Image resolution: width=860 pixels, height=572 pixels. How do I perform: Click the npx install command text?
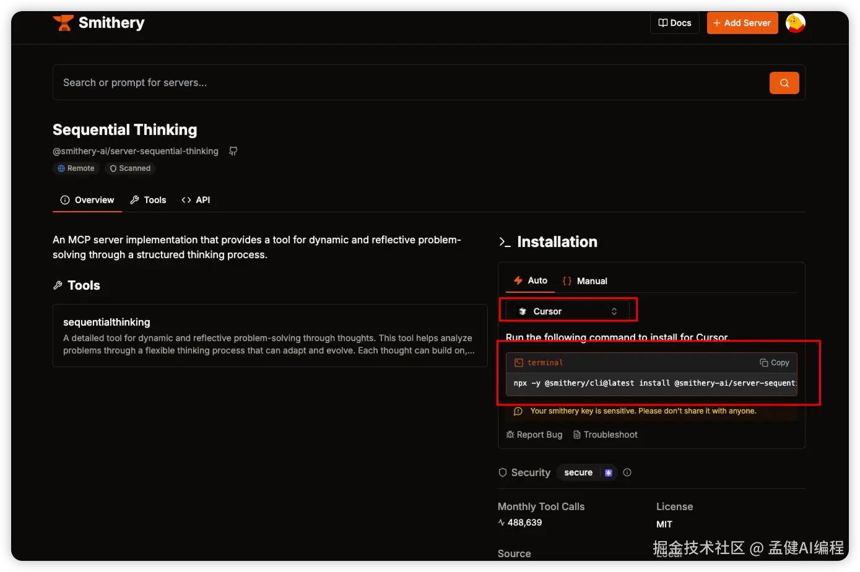pyautogui.click(x=654, y=383)
